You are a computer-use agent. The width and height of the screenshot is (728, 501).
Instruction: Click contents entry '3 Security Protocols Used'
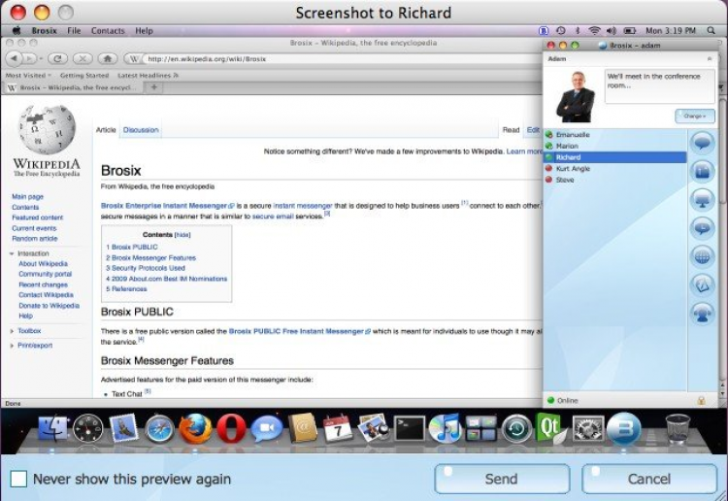tap(146, 268)
